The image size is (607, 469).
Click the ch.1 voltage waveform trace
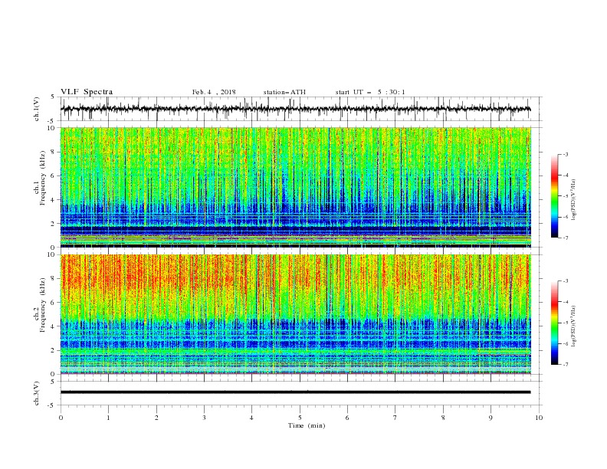click(295, 109)
